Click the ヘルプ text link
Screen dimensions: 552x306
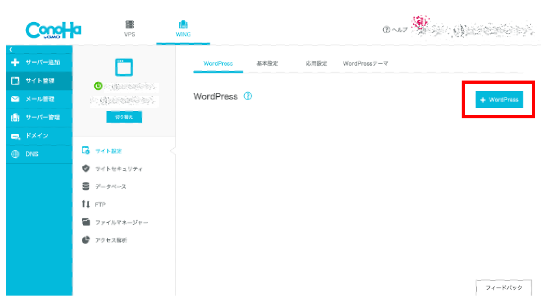point(400,30)
